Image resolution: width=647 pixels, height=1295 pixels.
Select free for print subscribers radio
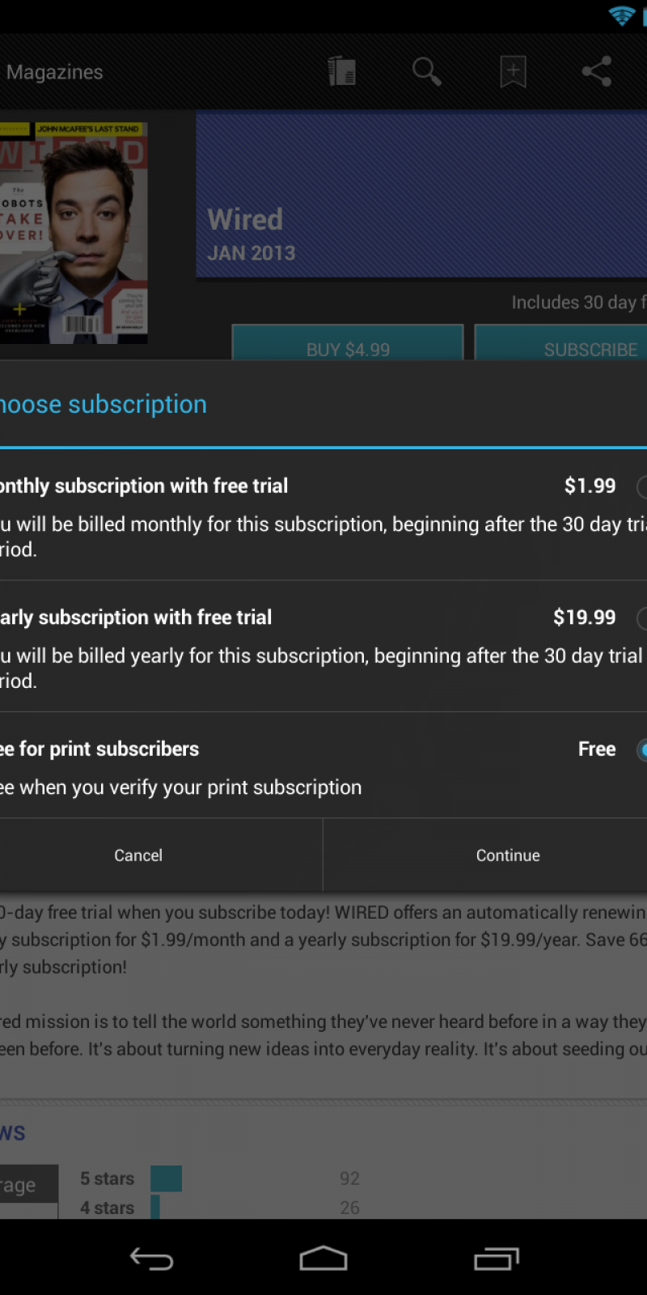pos(642,749)
